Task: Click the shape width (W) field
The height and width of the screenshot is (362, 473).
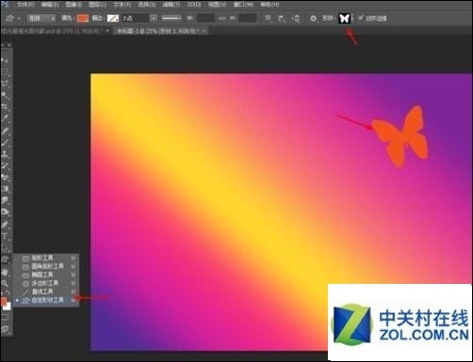Action: tap(205, 19)
